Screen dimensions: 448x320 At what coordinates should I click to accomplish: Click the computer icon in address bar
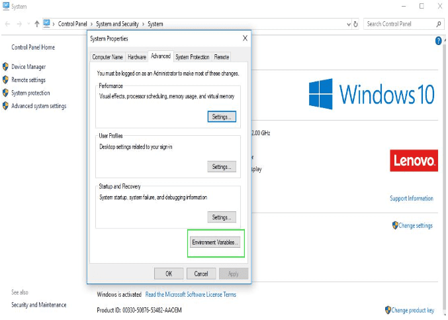tap(46, 23)
